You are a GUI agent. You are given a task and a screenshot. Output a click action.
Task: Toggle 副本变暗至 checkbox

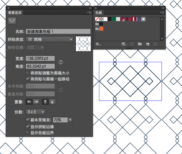tap(27, 120)
